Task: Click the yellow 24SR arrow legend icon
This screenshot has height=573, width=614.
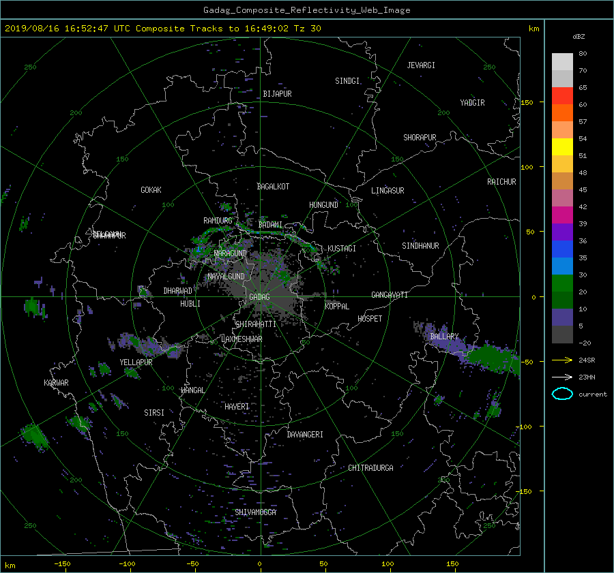Action: point(562,360)
